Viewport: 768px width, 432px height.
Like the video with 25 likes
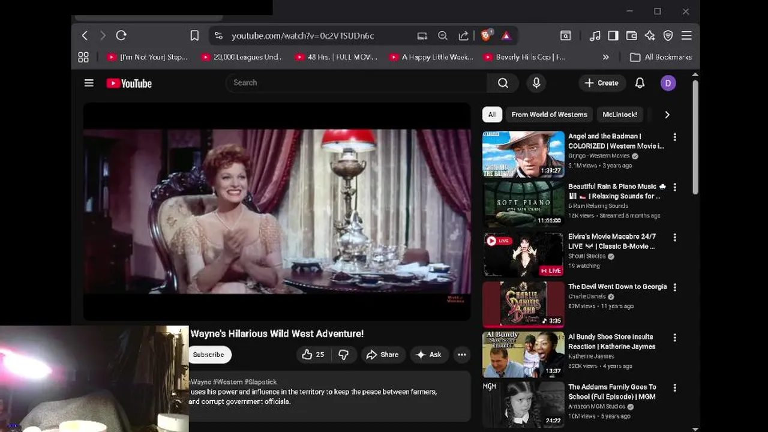click(313, 355)
